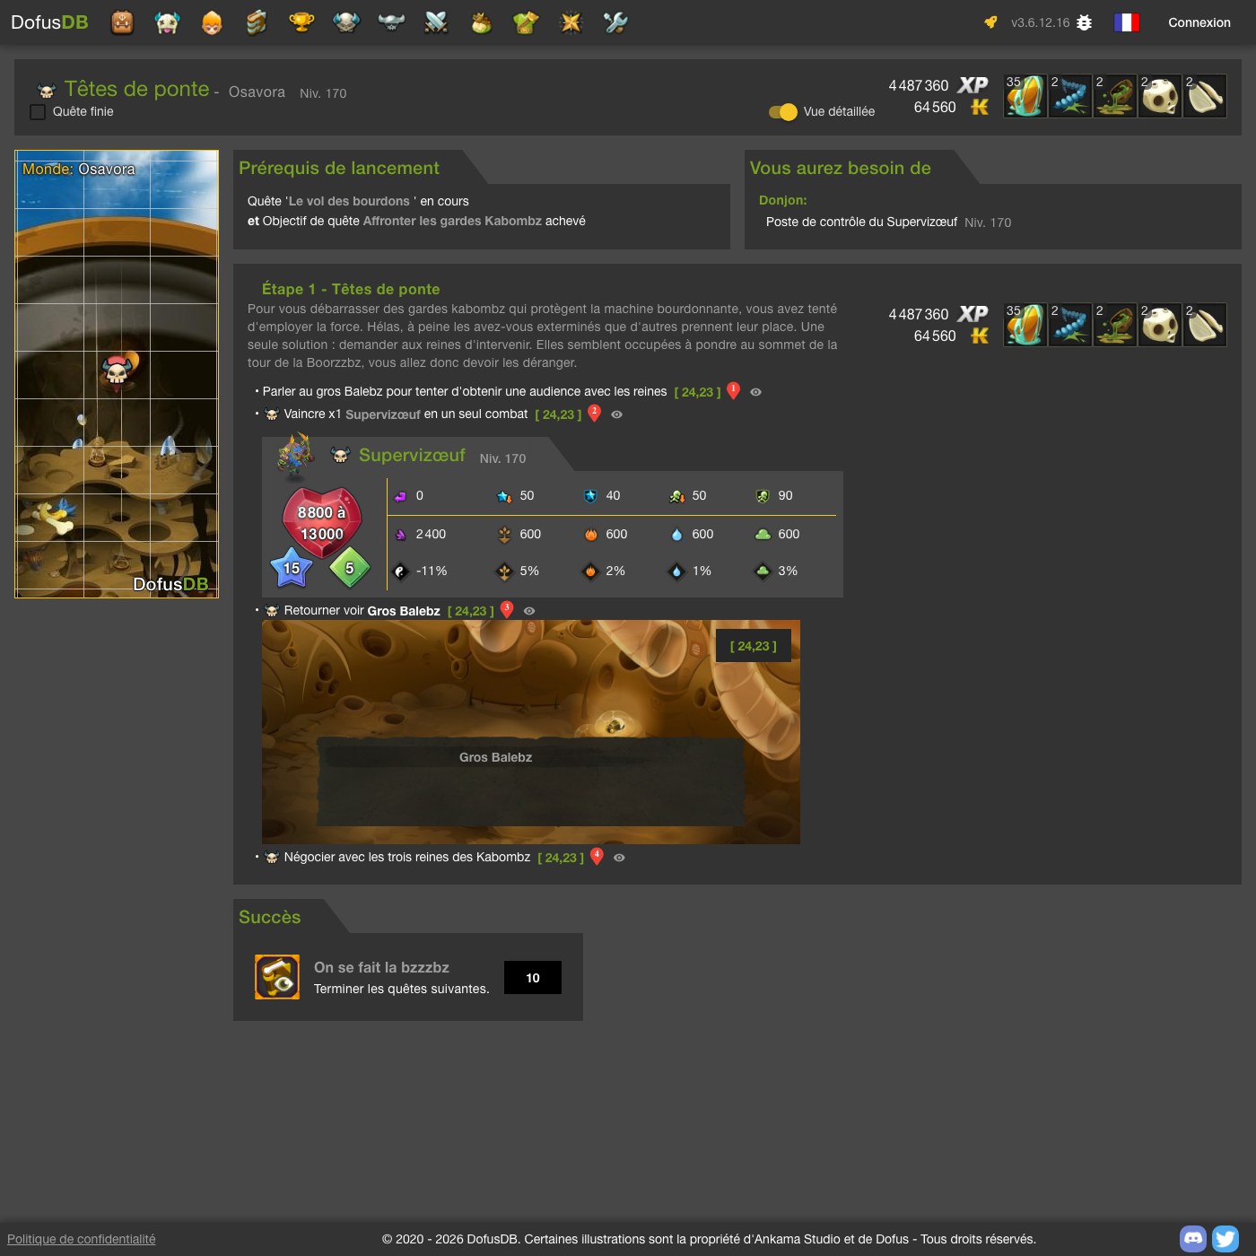Click the red map pin numbered 1
The width and height of the screenshot is (1256, 1256).
point(733,391)
